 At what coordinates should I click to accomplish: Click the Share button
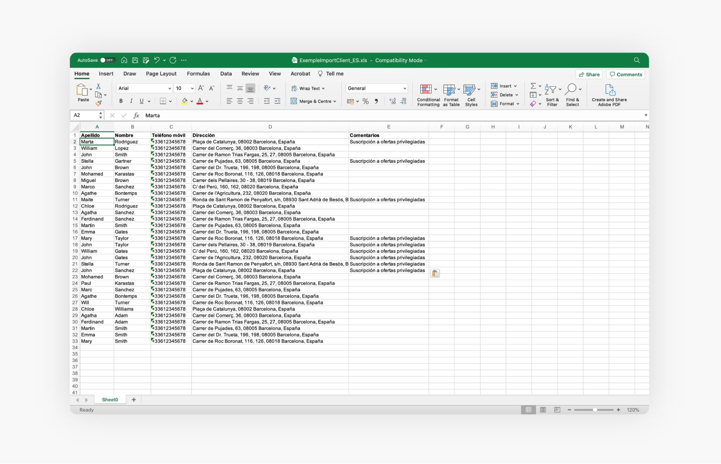click(x=589, y=74)
